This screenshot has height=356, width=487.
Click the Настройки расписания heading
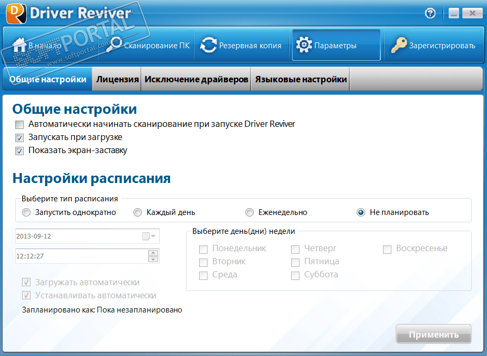pos(91,178)
